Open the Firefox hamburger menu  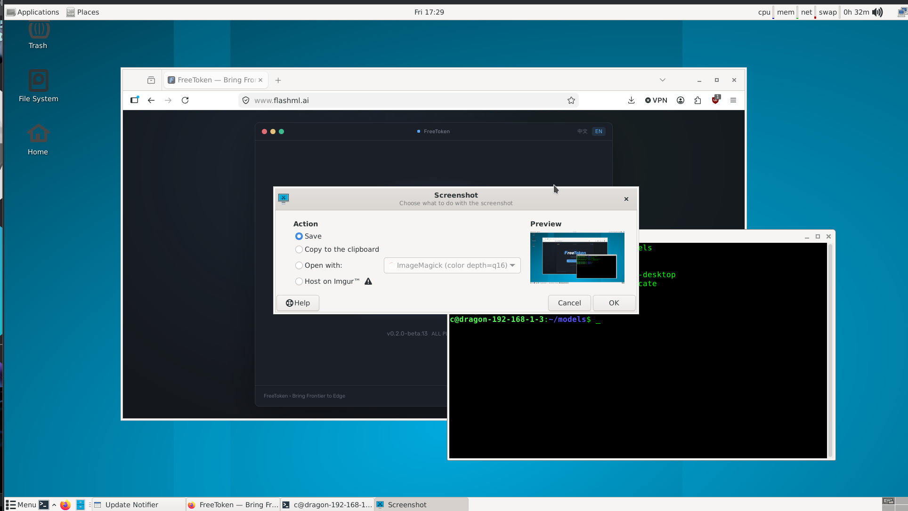tap(733, 100)
